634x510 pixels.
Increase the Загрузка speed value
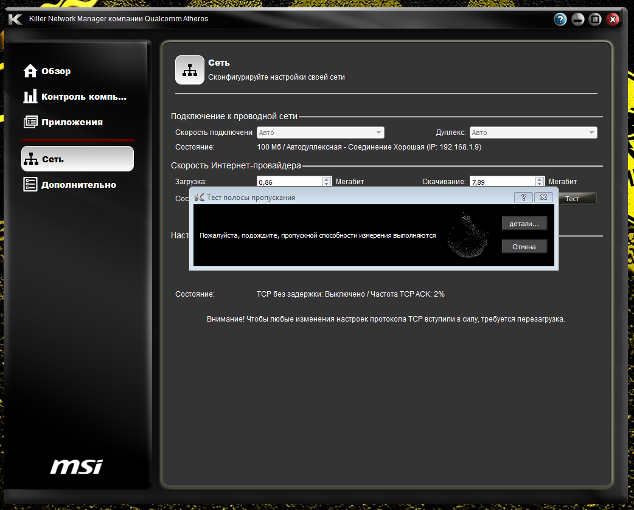pos(327,179)
